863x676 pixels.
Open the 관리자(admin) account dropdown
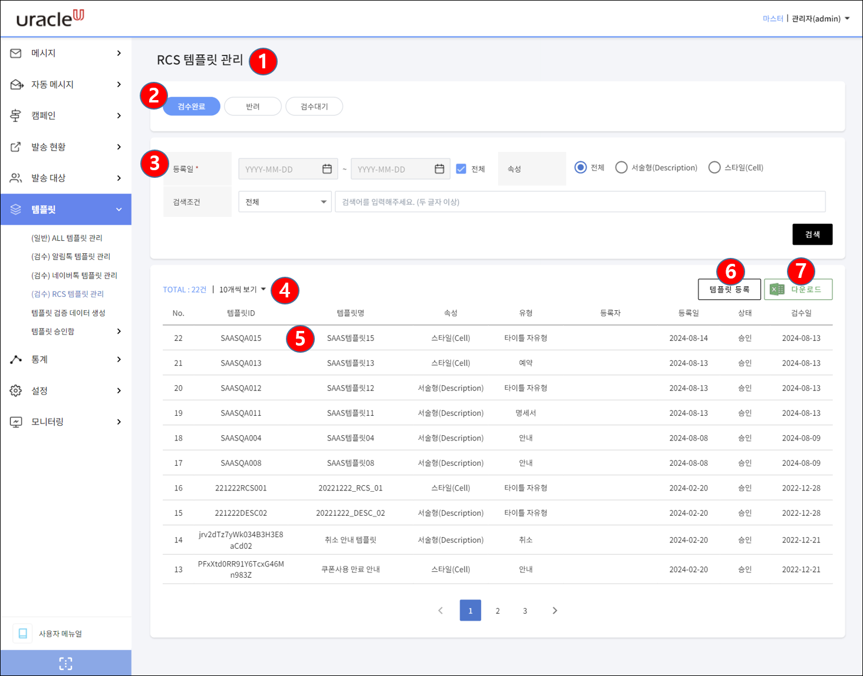click(x=821, y=19)
